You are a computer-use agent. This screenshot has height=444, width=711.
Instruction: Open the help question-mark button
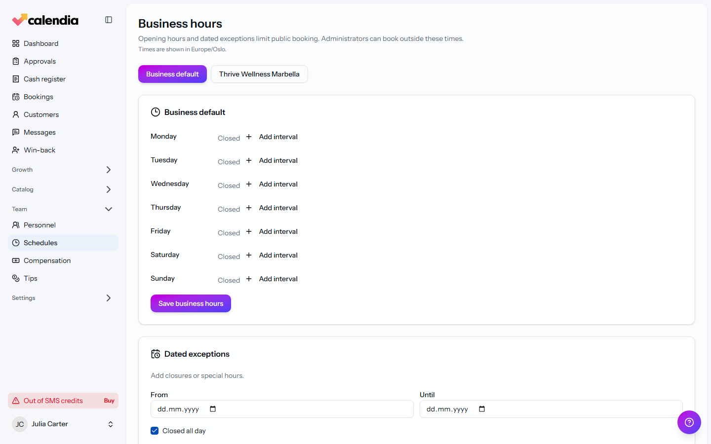tap(689, 422)
